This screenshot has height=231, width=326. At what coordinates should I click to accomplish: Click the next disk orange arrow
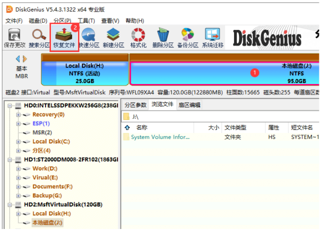pyautogui.click(x=24, y=59)
